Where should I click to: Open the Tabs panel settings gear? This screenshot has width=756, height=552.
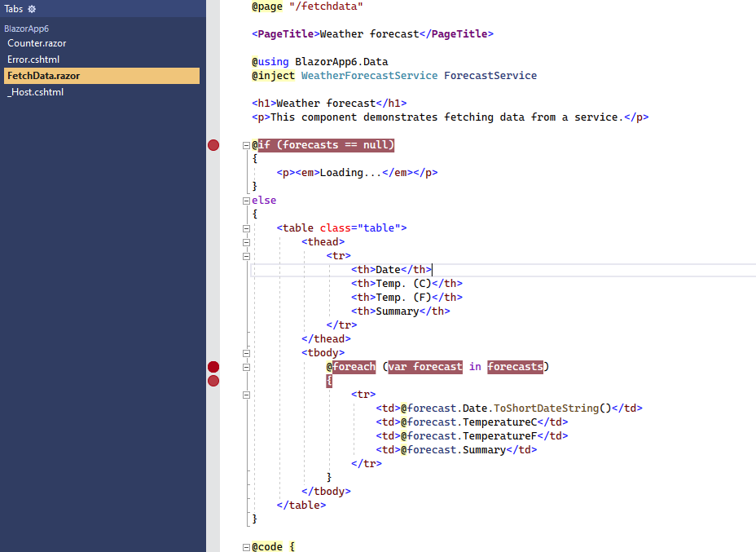click(x=31, y=9)
